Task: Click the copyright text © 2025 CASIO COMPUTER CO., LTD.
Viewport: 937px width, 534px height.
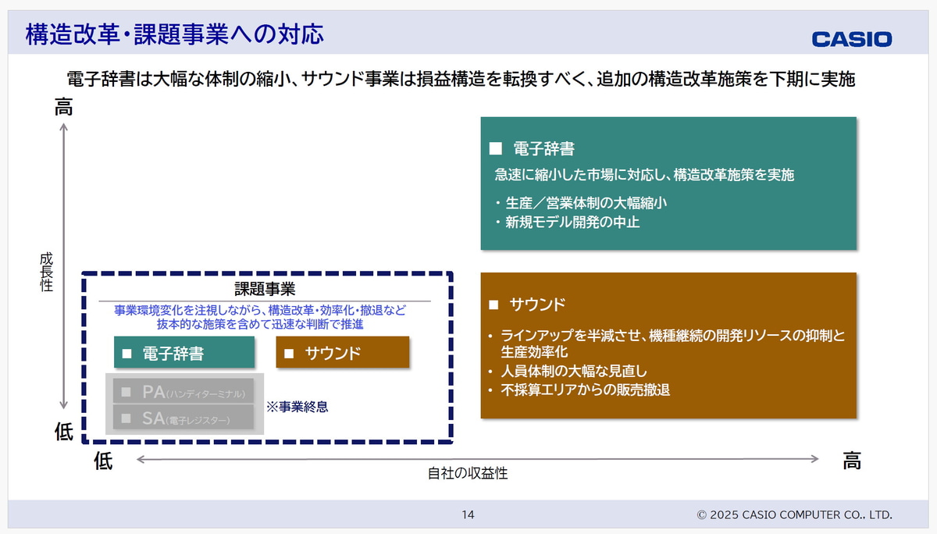Action: coord(794,514)
